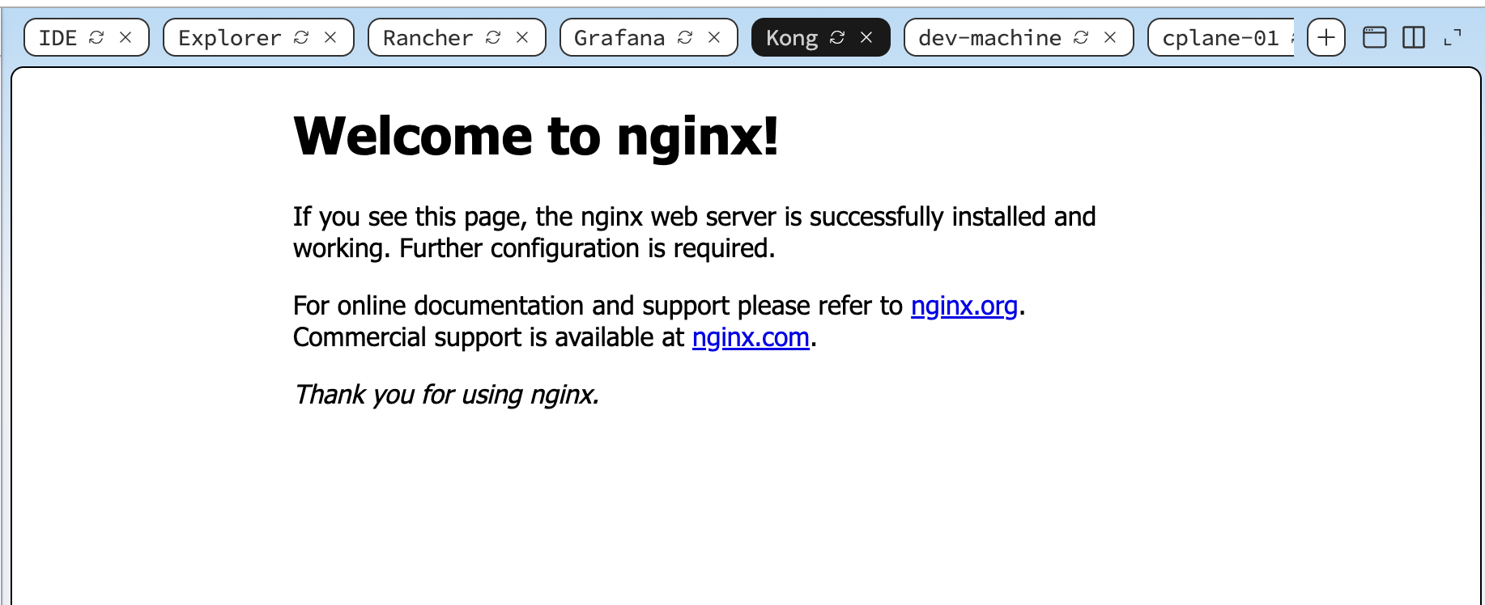Viewport: 1485px width, 605px height.
Task: Close the Explorer tab
Action: pyautogui.click(x=330, y=37)
